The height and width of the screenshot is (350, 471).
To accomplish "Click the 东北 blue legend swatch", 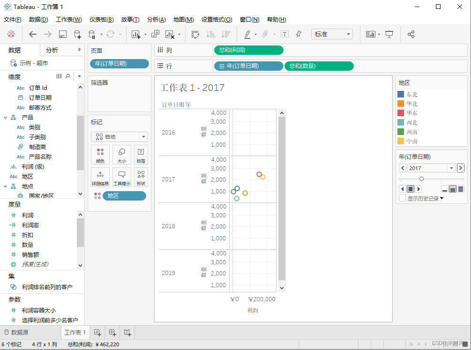I will click(x=401, y=94).
